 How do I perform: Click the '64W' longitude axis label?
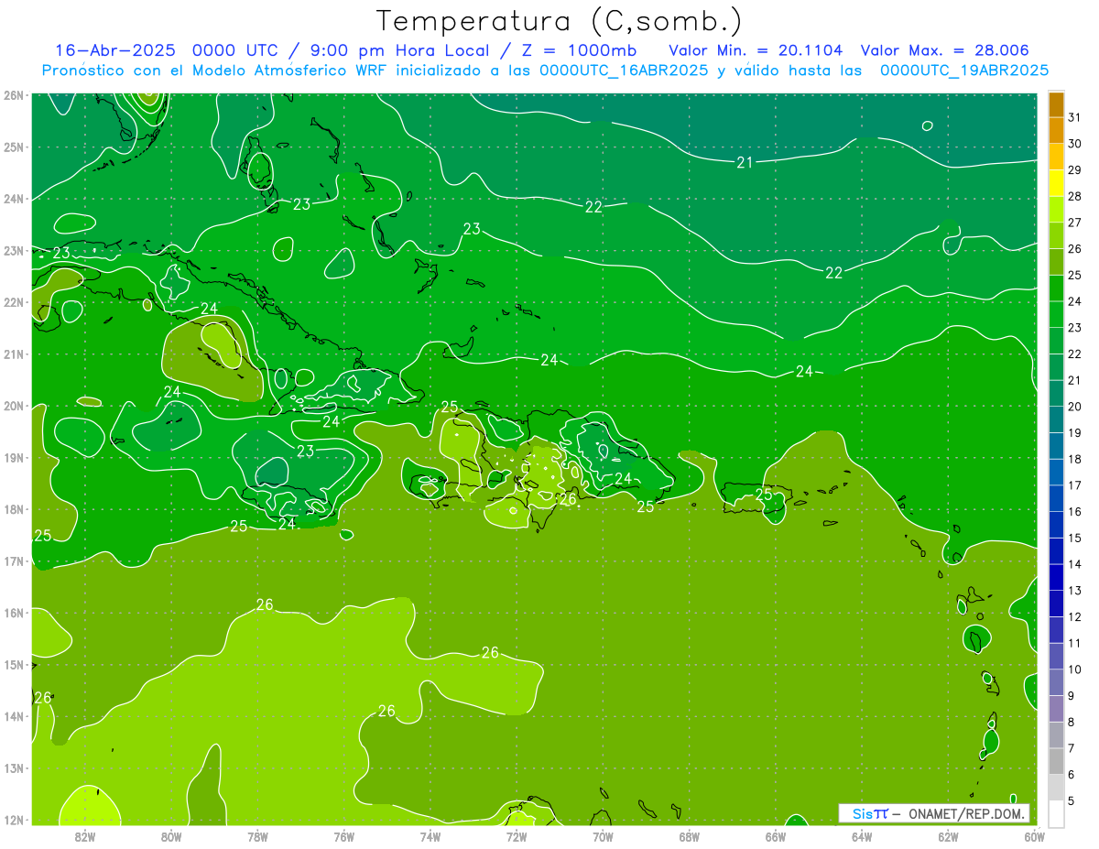pyautogui.click(x=862, y=836)
